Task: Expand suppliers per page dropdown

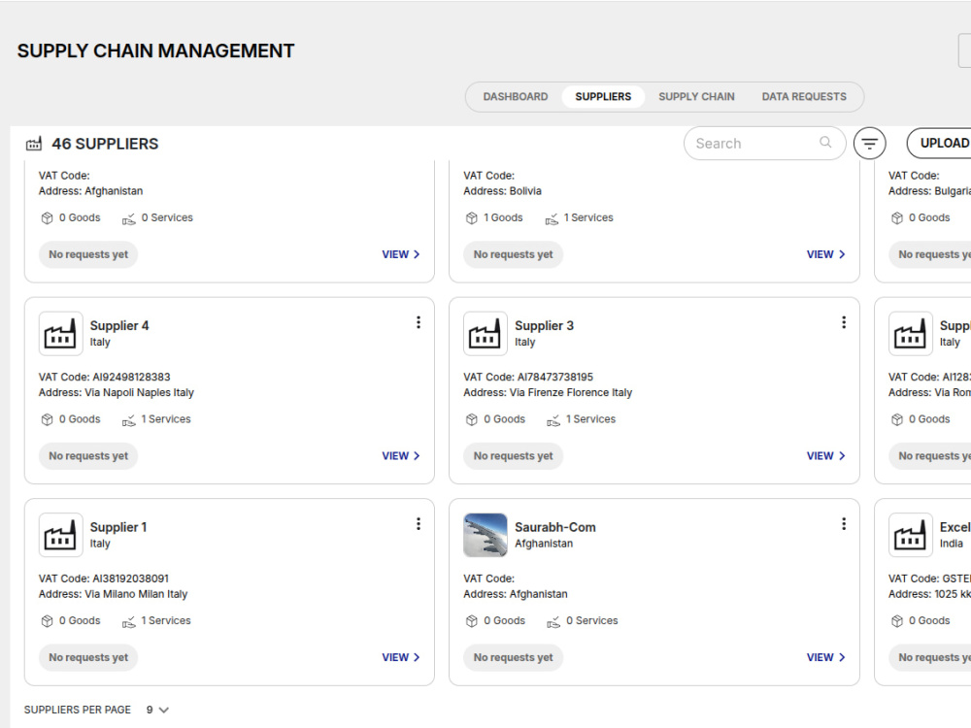Action: 158,711
